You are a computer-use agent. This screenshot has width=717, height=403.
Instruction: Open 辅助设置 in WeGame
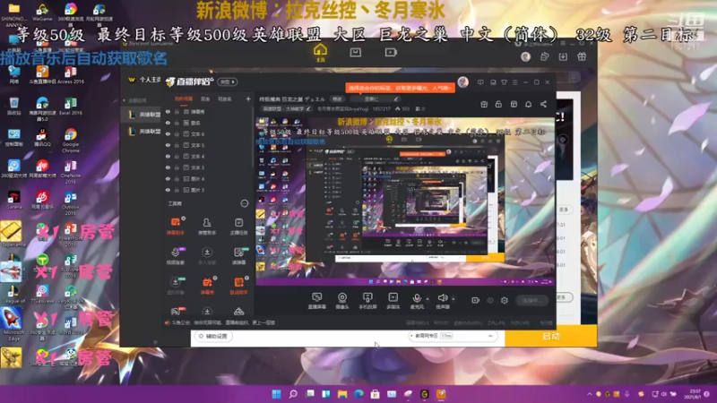click(213, 336)
